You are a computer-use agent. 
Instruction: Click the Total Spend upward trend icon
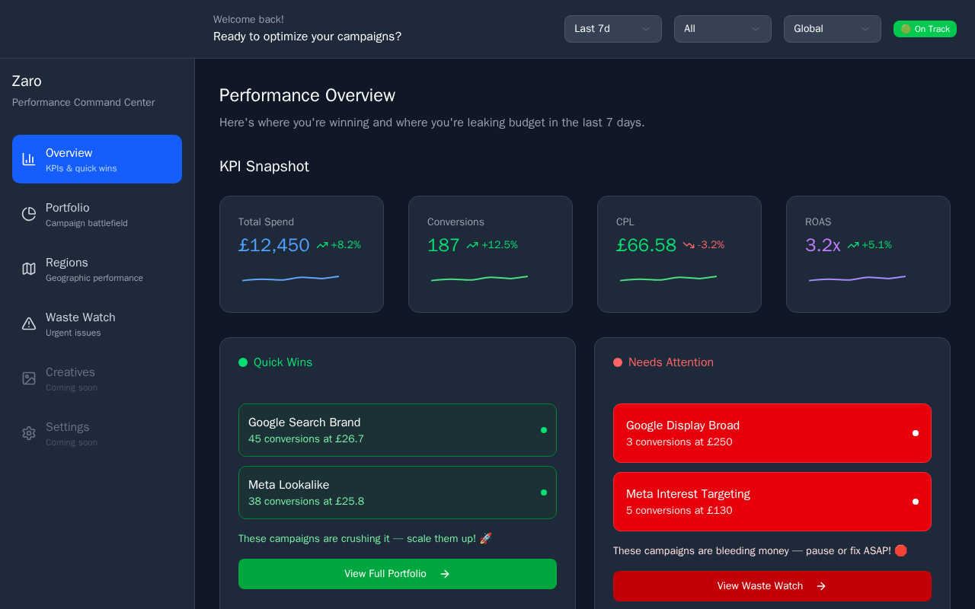[x=322, y=245]
